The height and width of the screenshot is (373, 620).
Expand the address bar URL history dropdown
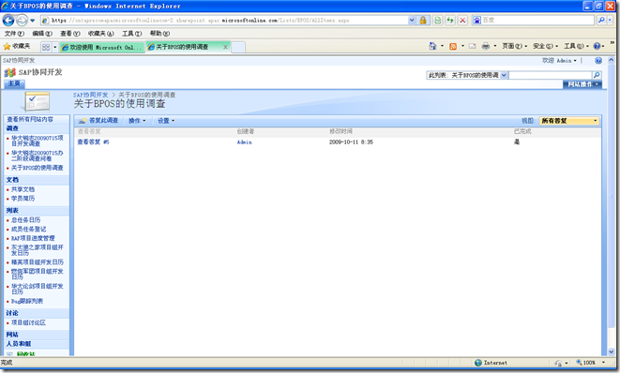(412, 20)
